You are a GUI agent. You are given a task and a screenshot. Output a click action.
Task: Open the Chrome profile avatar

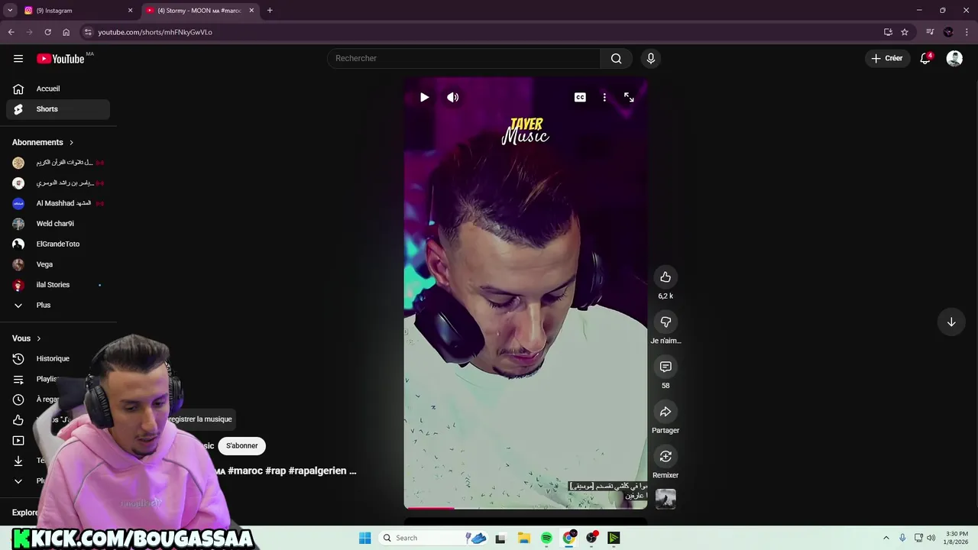[x=948, y=32]
